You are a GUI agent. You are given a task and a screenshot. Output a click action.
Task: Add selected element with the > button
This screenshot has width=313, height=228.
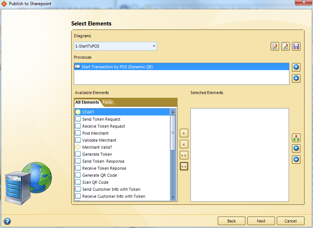tap(184, 133)
